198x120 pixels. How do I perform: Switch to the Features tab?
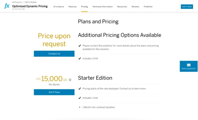tap(72, 7)
